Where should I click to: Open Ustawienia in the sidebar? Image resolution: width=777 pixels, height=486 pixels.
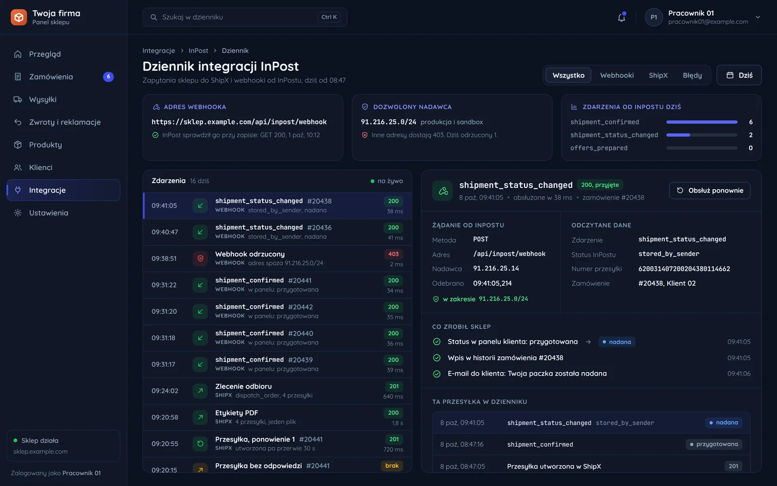tap(63, 213)
